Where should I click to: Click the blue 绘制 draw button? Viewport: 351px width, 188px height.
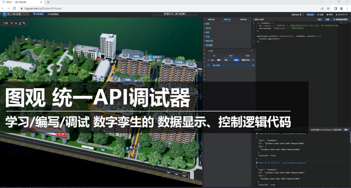tap(236, 60)
